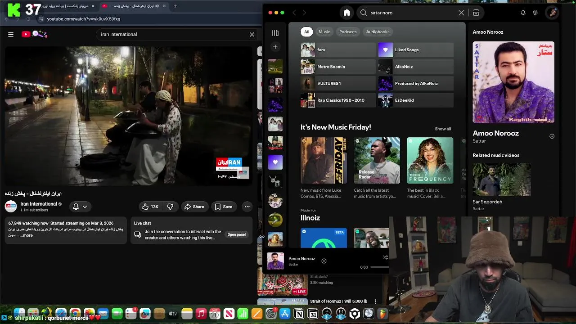Open AlkoNoiz shortcut tile
Screen dimensions: 576x324
(x=416, y=67)
